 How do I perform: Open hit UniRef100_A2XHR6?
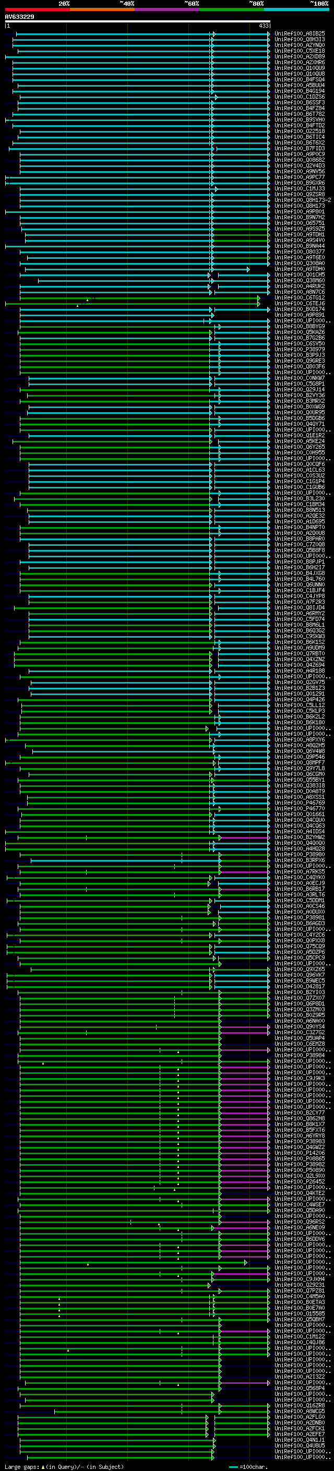pyautogui.click(x=300, y=62)
